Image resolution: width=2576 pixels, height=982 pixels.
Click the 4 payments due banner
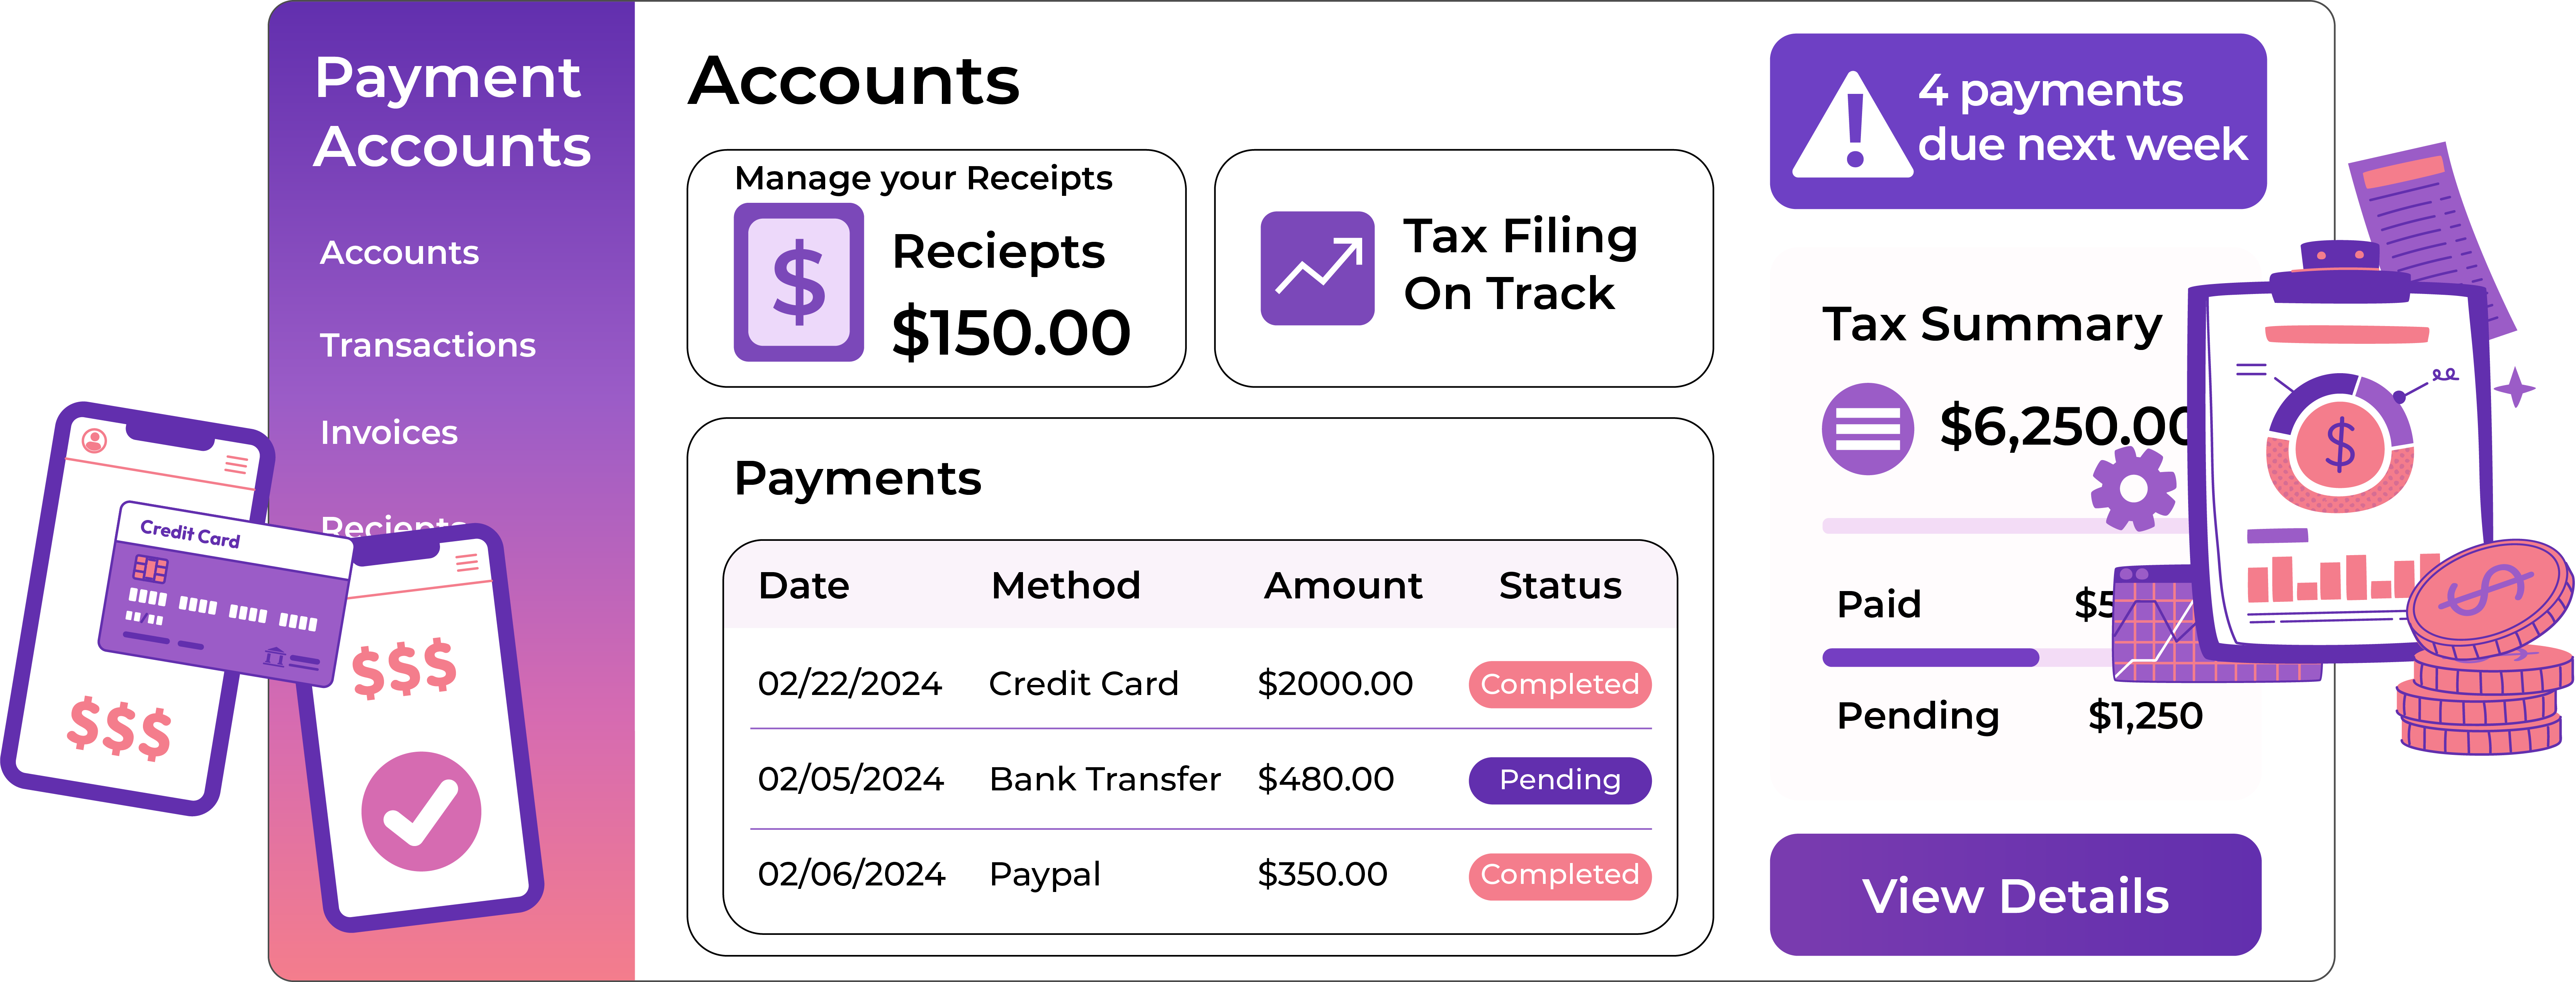click(x=2017, y=121)
